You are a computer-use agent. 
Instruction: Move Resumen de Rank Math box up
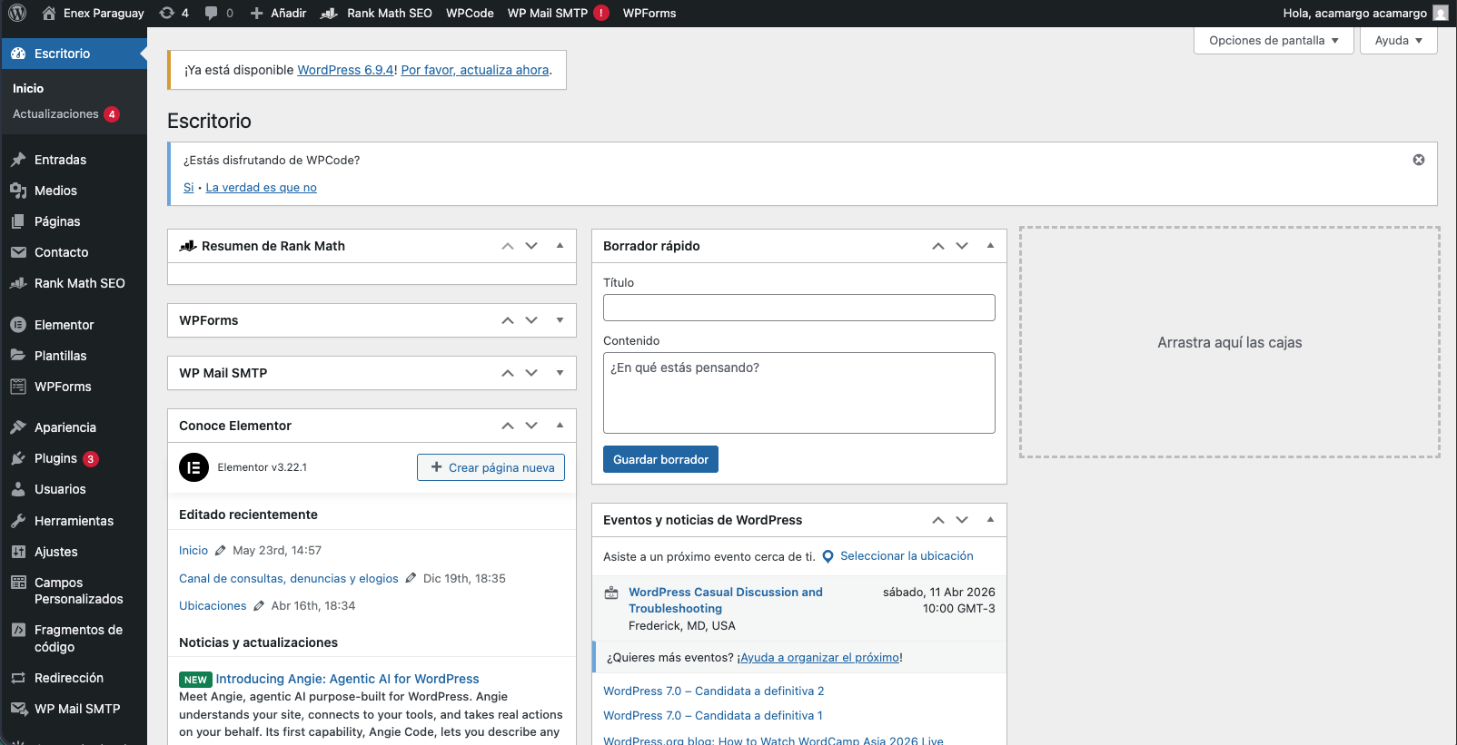[508, 246]
